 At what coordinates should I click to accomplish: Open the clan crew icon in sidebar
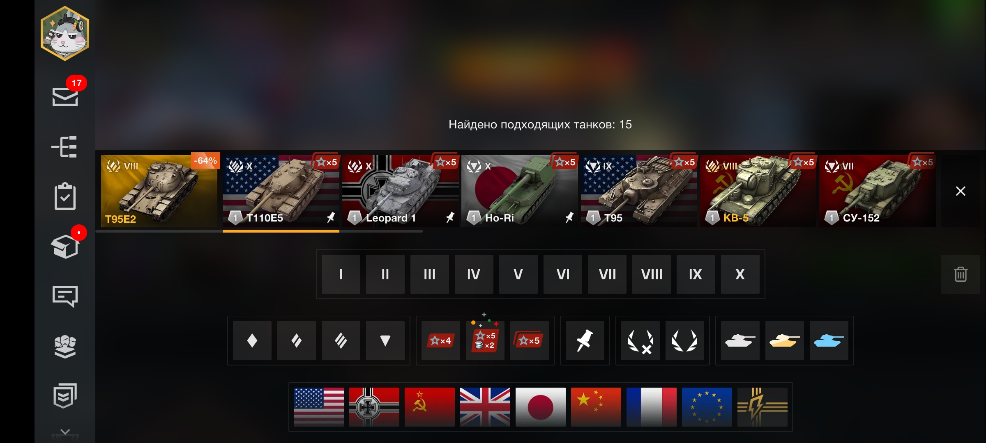[x=65, y=347]
